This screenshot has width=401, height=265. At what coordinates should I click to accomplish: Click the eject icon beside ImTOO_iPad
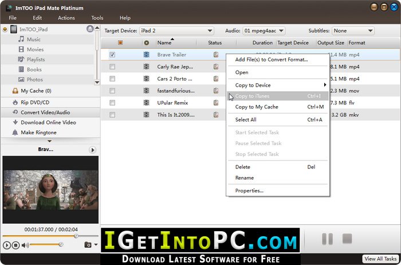[x=90, y=29]
